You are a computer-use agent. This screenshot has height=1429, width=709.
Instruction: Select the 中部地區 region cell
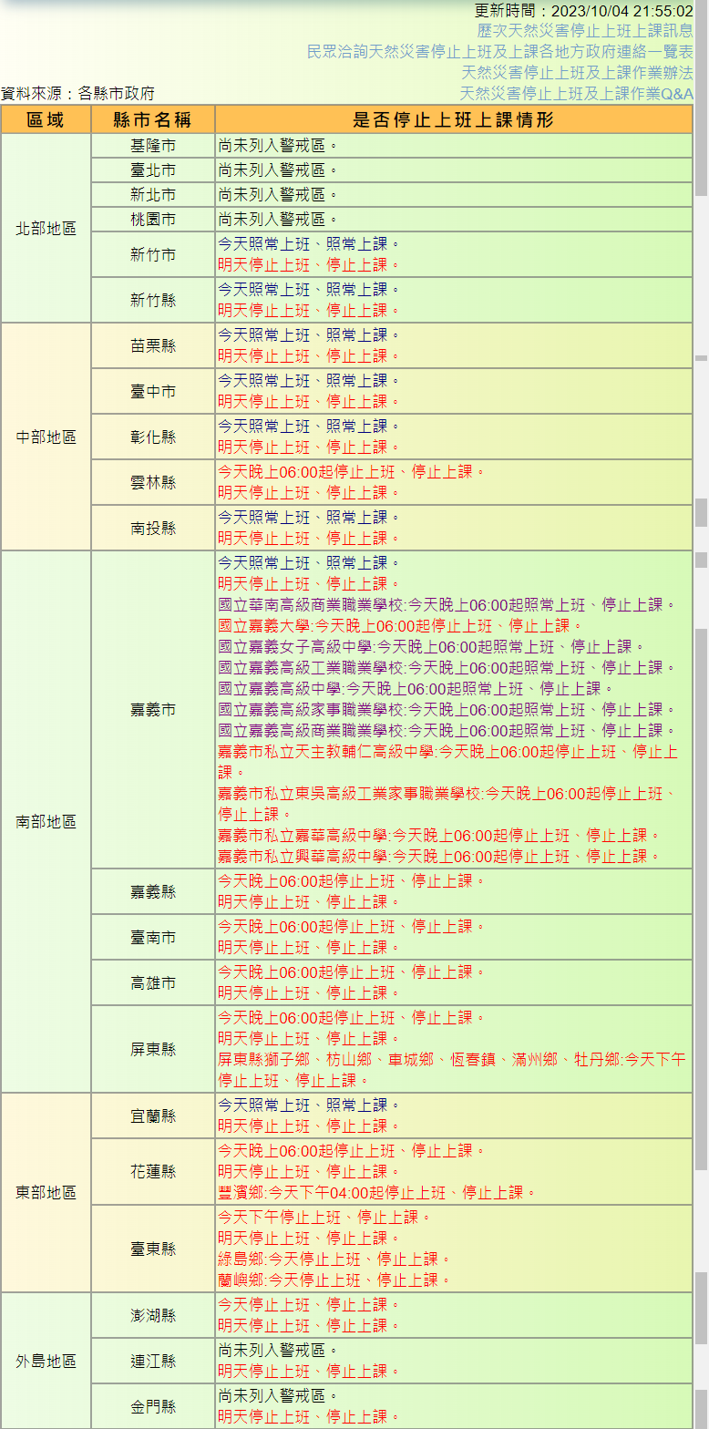click(x=46, y=437)
